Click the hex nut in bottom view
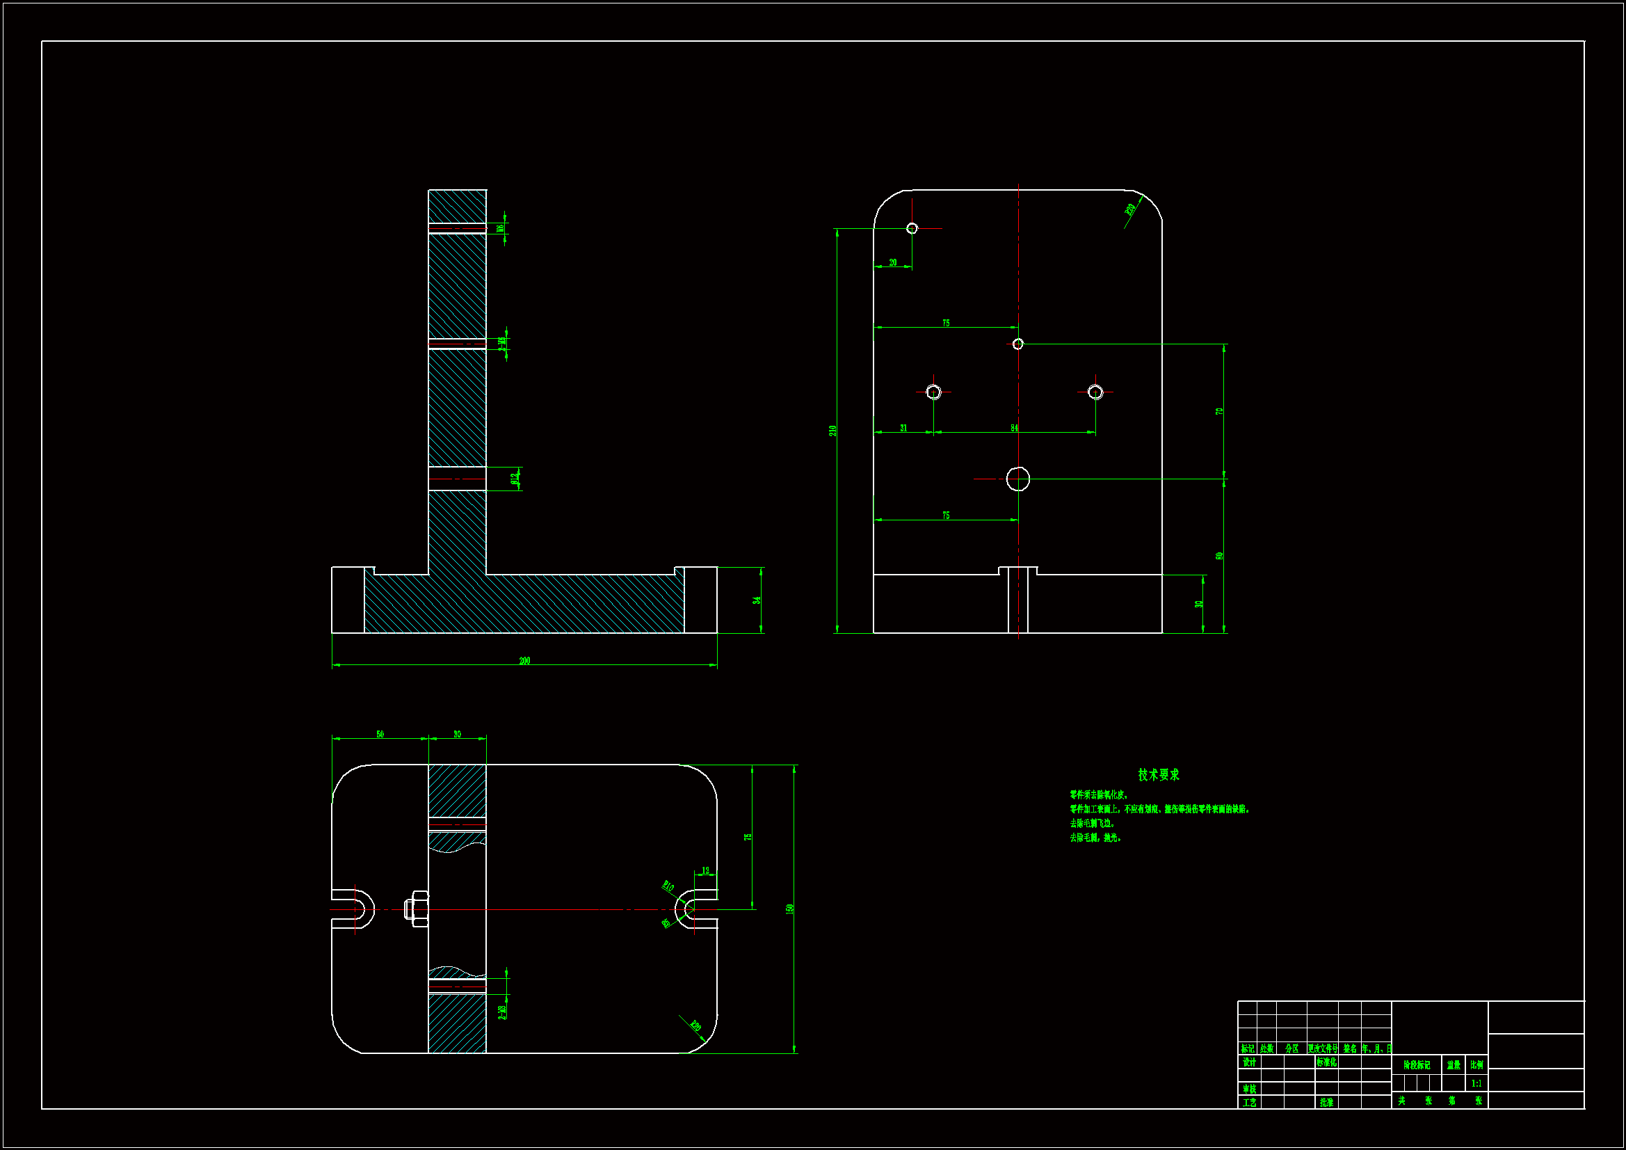The image size is (1626, 1150). (417, 909)
